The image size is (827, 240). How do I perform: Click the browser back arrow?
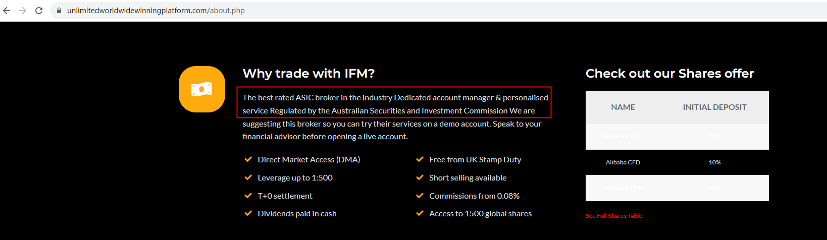coord(7,11)
